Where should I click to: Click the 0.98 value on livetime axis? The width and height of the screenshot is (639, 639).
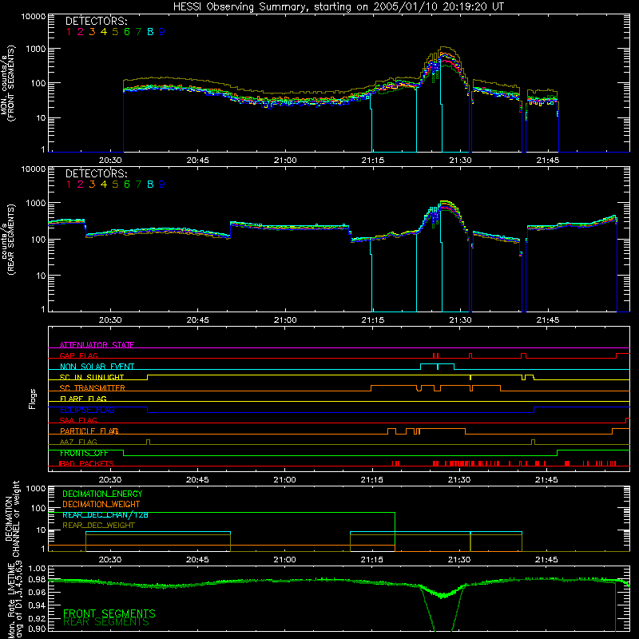[37, 581]
